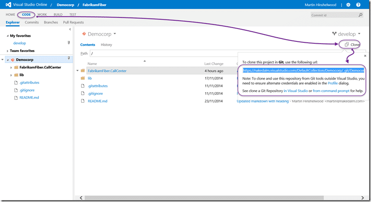
Task: Open the help question mark icon
Action: tap(358, 5)
